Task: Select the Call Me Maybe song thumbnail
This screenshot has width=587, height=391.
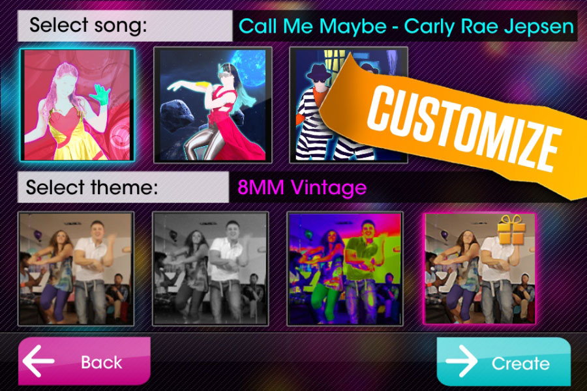Action: click(77, 105)
